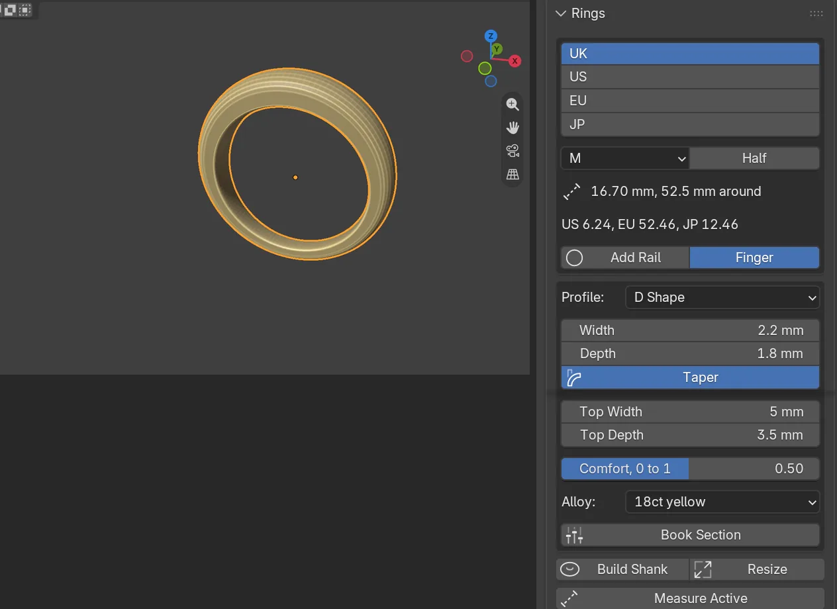Click the Add Rail button
The width and height of the screenshot is (837, 609).
[x=625, y=258]
